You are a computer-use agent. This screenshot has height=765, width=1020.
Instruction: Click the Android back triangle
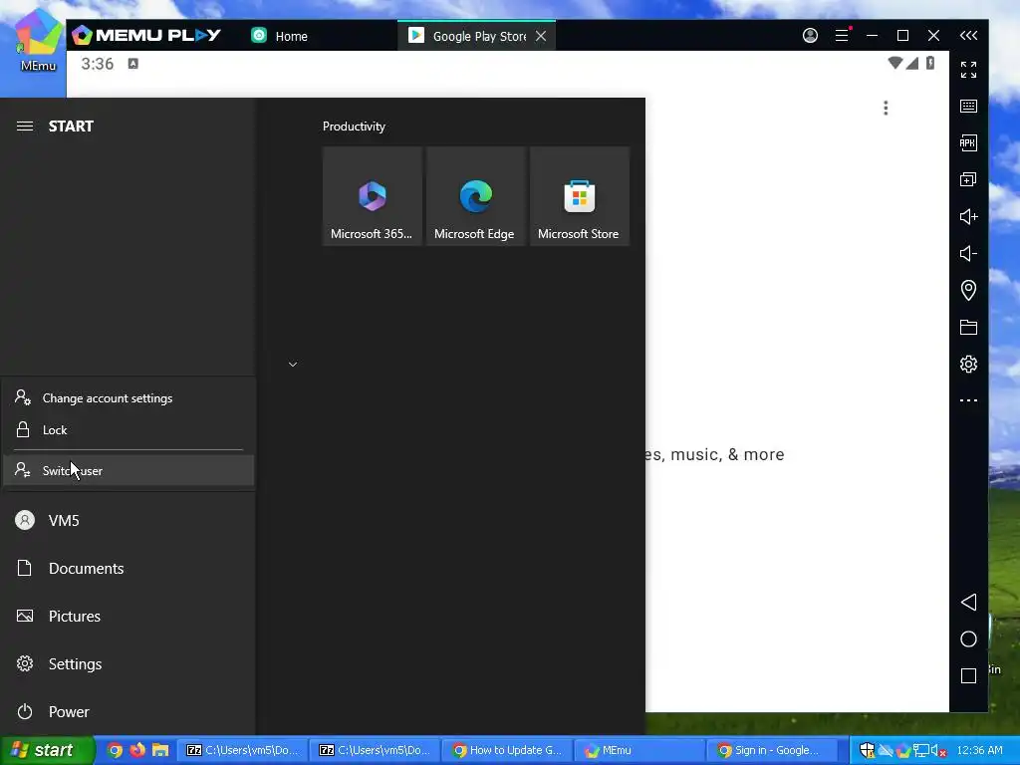pyautogui.click(x=968, y=602)
